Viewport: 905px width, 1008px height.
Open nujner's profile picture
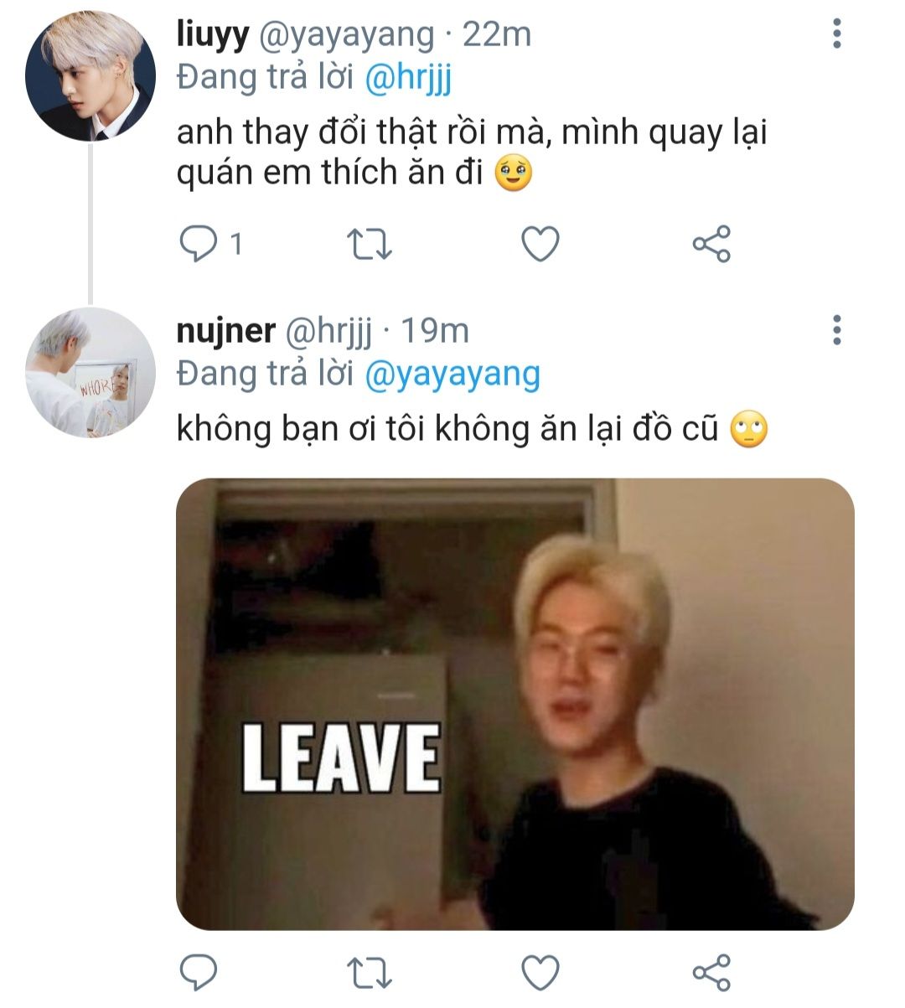(x=90, y=372)
